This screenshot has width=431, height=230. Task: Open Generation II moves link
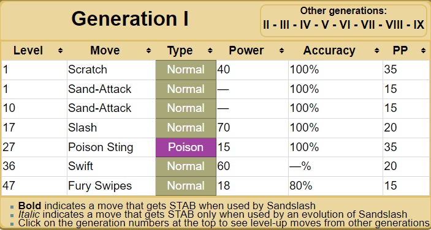coord(266,25)
